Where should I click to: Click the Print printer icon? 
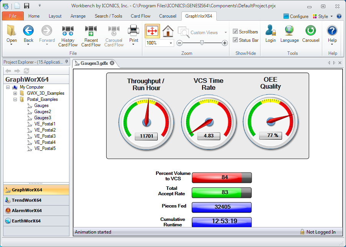tap(133, 30)
